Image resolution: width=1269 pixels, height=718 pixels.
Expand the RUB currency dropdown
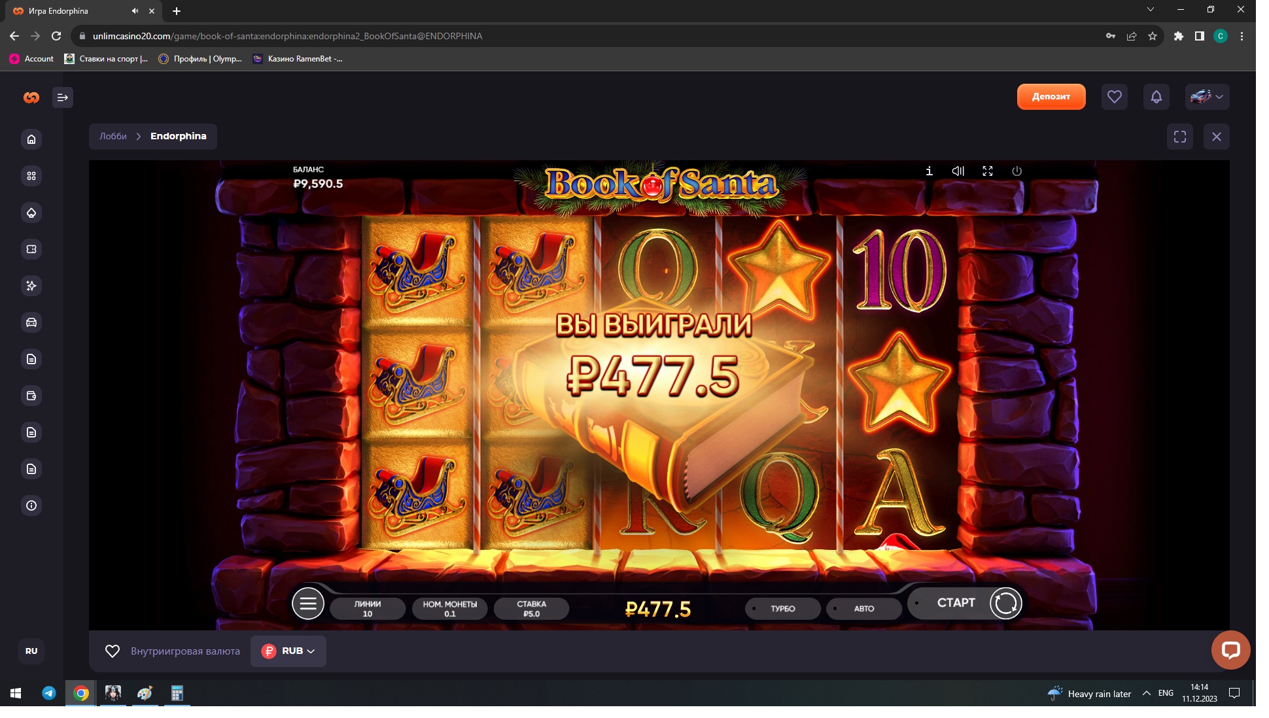point(288,651)
